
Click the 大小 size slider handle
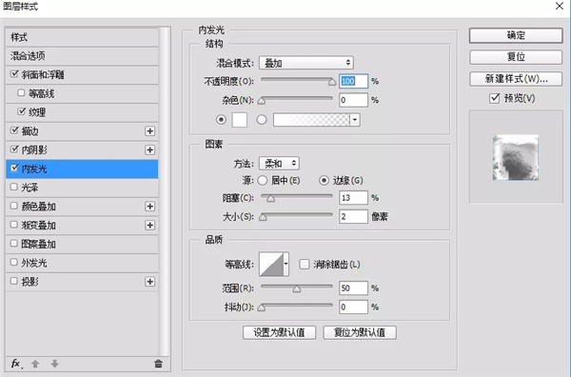pyautogui.click(x=263, y=217)
